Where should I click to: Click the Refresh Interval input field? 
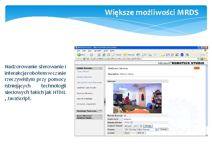tap(127, 115)
